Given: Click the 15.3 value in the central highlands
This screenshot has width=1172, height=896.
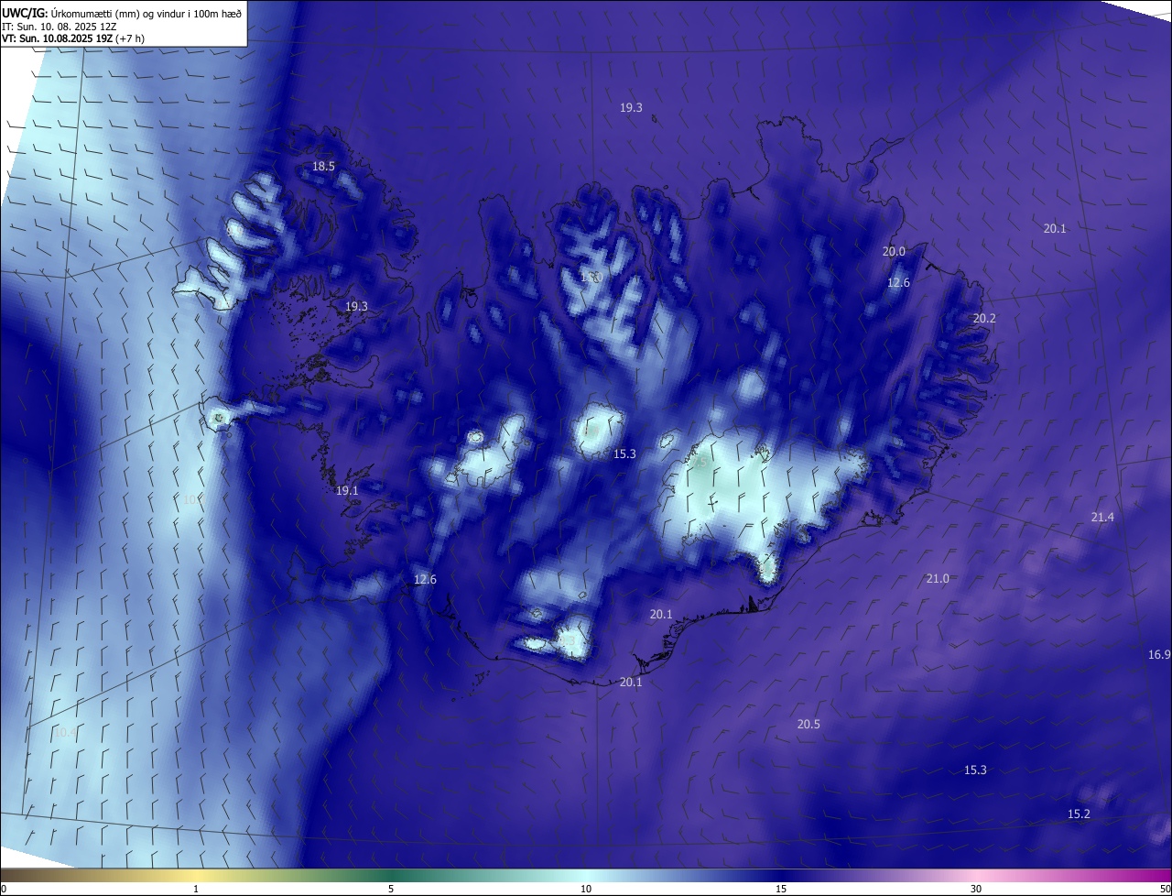Looking at the screenshot, I should click(x=624, y=454).
